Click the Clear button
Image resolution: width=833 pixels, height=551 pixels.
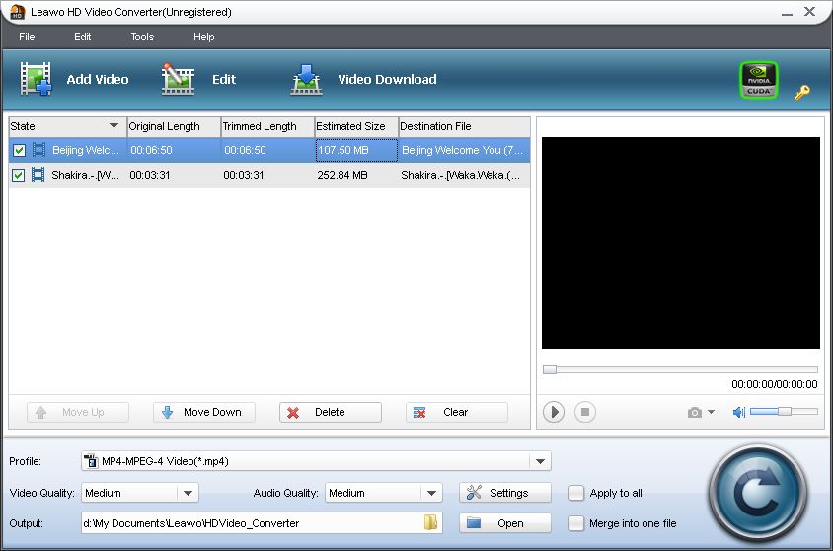pyautogui.click(x=457, y=412)
